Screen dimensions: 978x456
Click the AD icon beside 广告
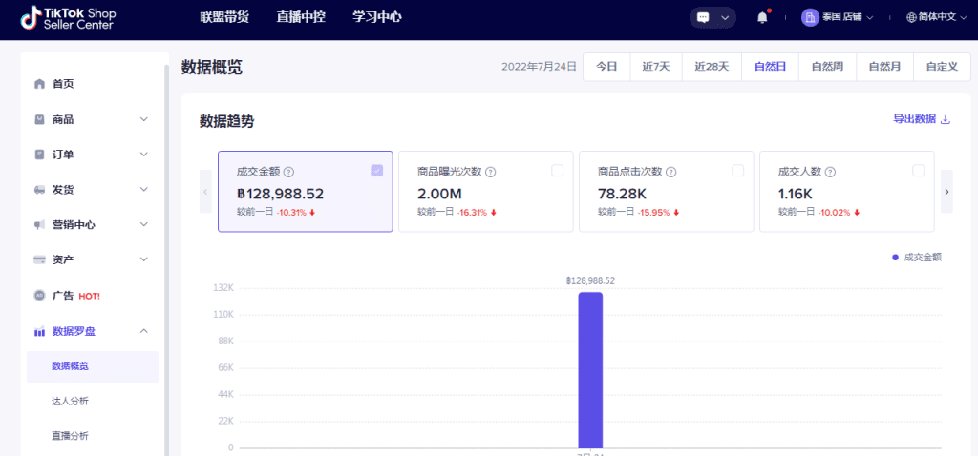[x=39, y=296]
